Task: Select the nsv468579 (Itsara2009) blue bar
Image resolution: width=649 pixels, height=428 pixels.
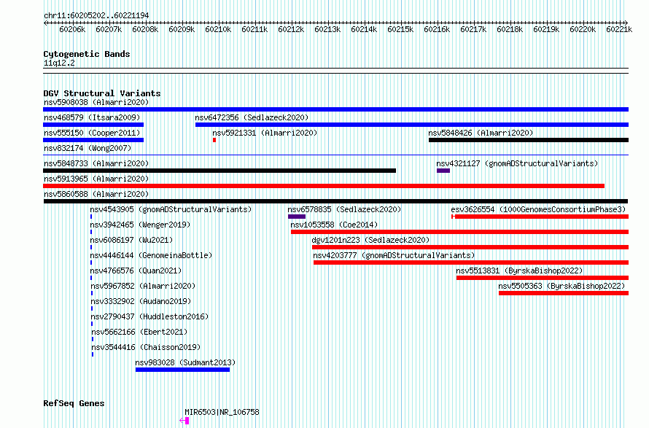Action: coord(93,125)
